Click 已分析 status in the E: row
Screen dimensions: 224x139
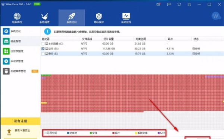click(196, 54)
